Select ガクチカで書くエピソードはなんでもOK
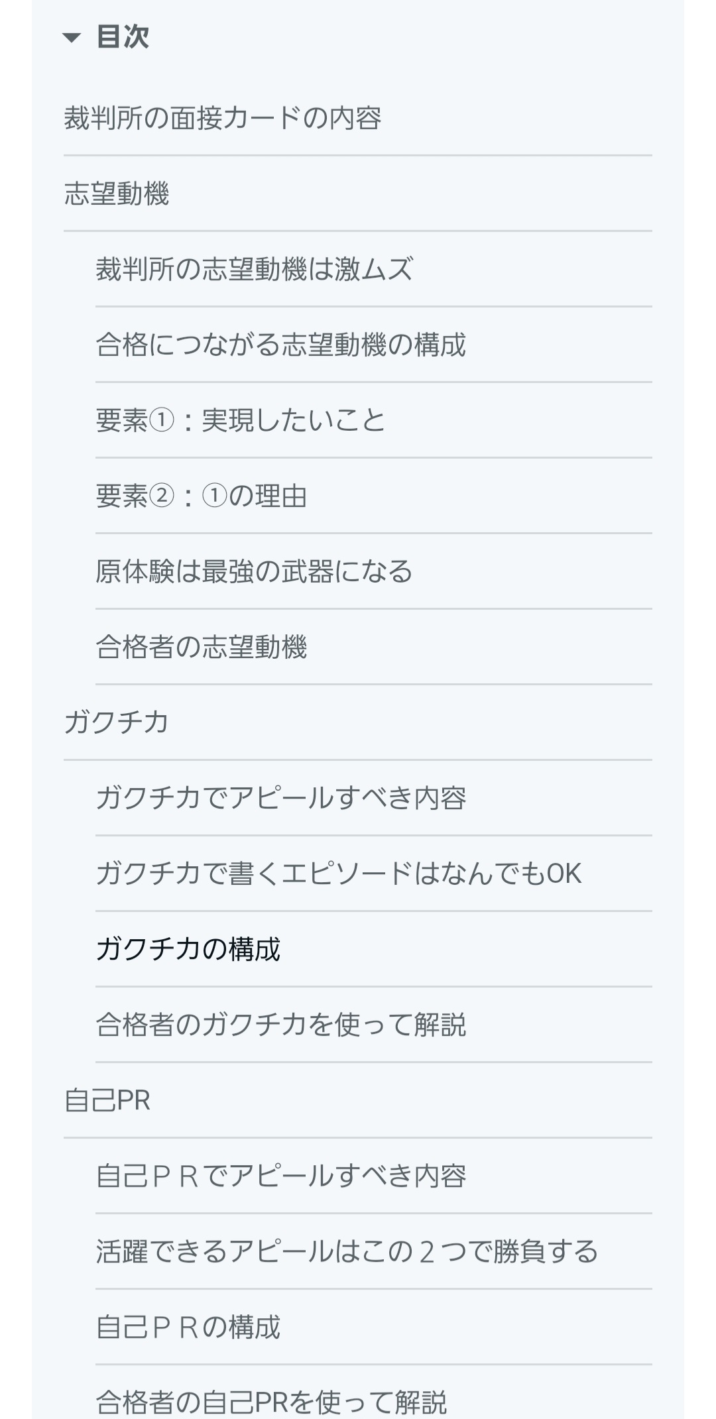This screenshot has height=1419, width=716. pos(338,874)
